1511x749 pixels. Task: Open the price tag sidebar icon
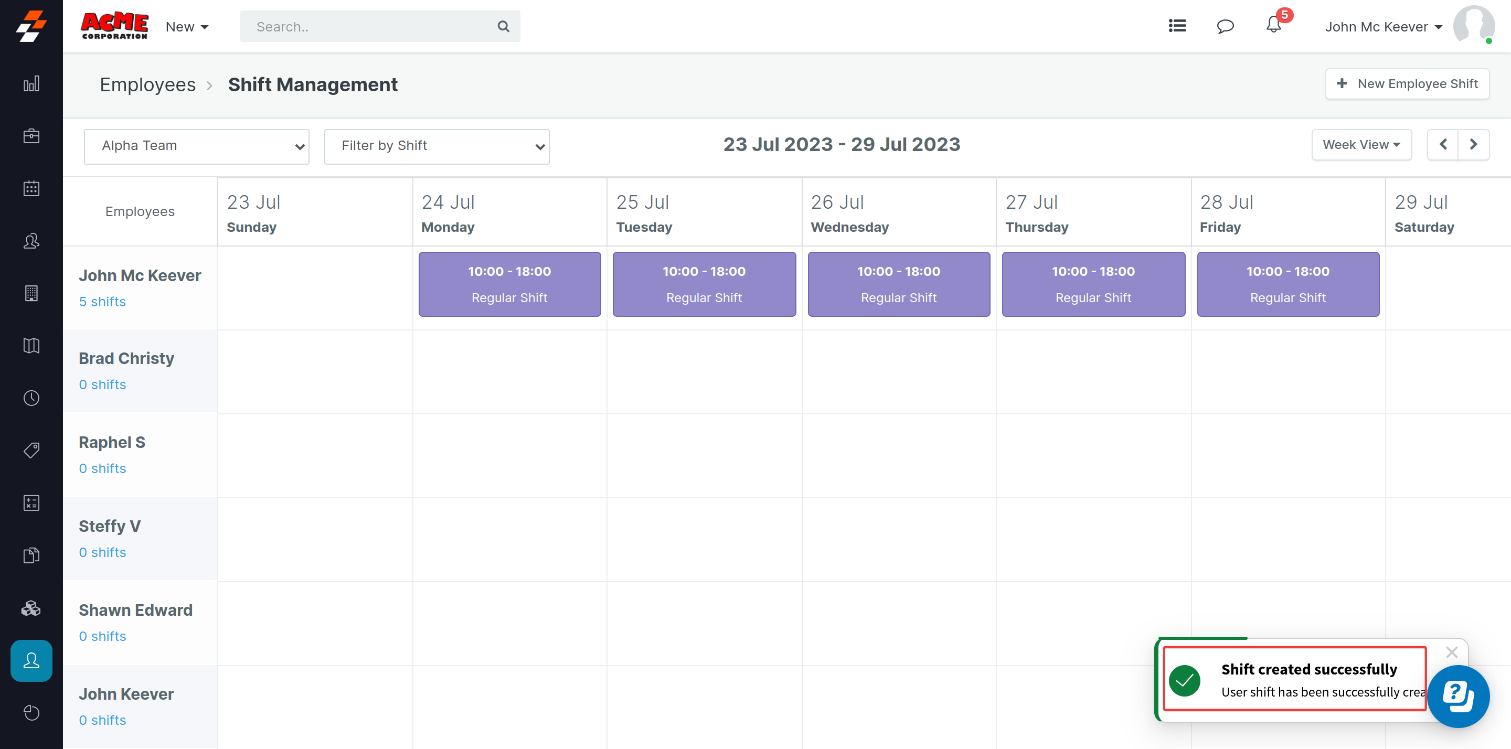[31, 451]
